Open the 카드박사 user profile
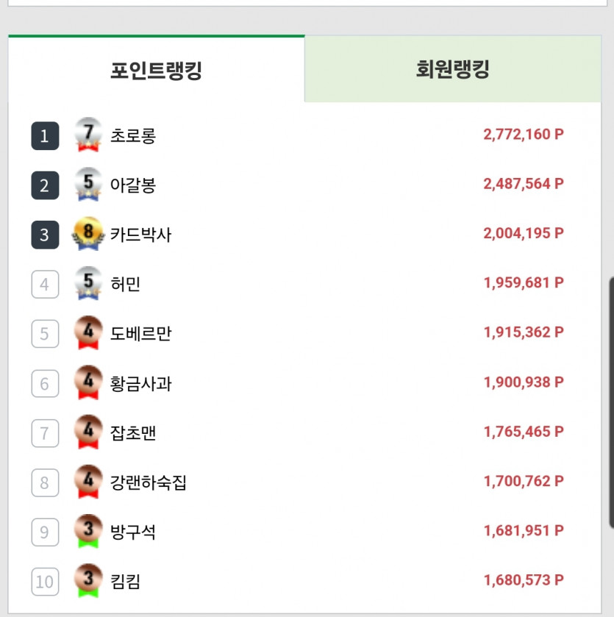 click(x=140, y=235)
